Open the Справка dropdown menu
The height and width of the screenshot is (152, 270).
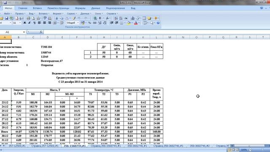coord(112,14)
